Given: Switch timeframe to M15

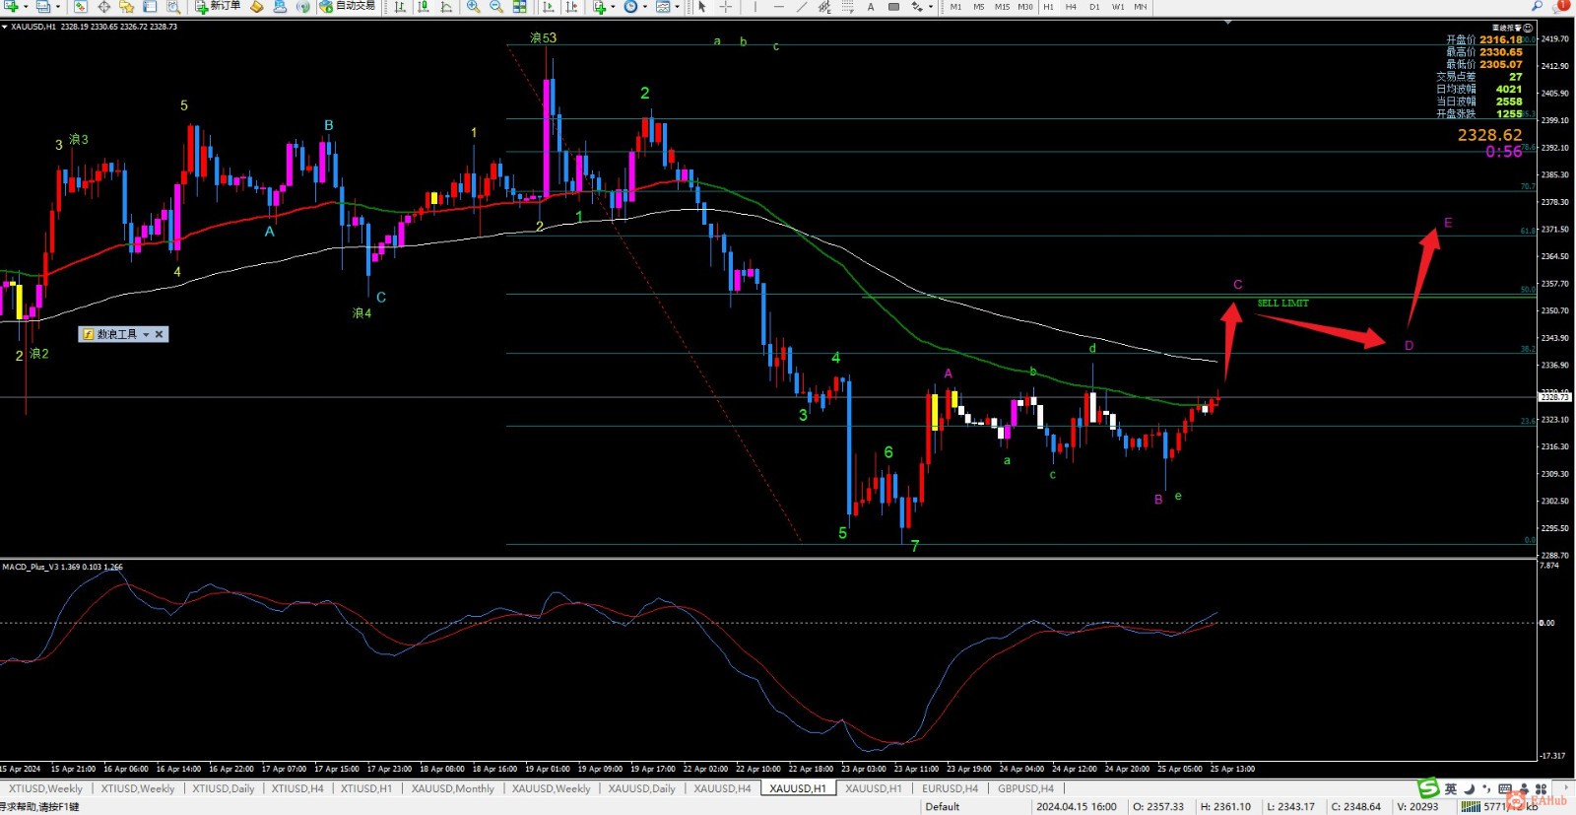Looking at the screenshot, I should (x=1002, y=7).
